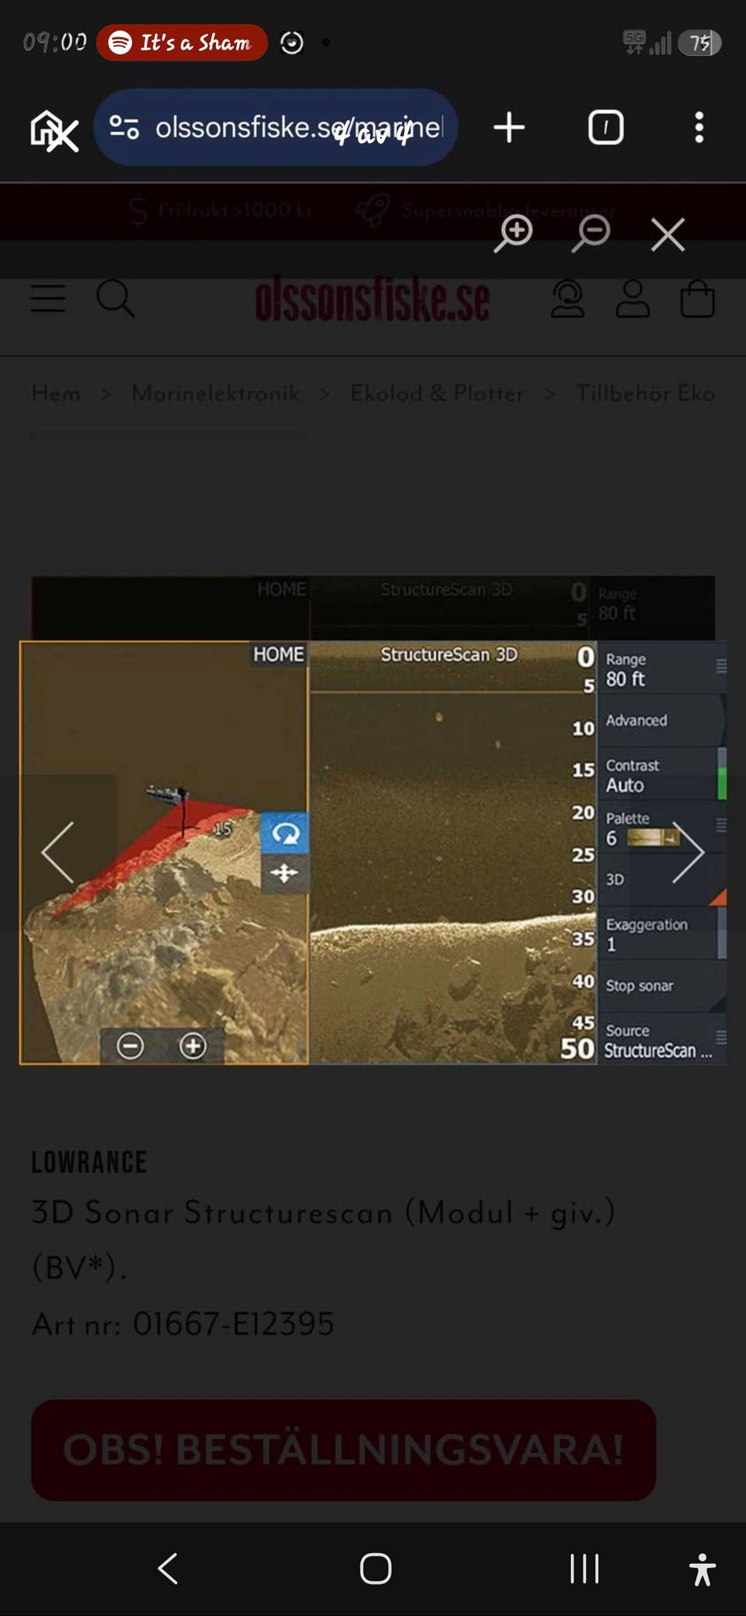Open a new browser tab

tap(509, 127)
